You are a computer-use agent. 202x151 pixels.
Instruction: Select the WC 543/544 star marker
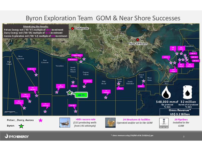point(24,108)
